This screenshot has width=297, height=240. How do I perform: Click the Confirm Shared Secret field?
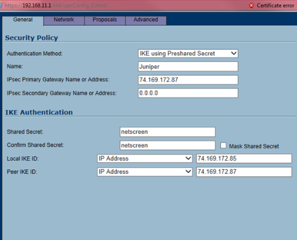click(x=167, y=146)
